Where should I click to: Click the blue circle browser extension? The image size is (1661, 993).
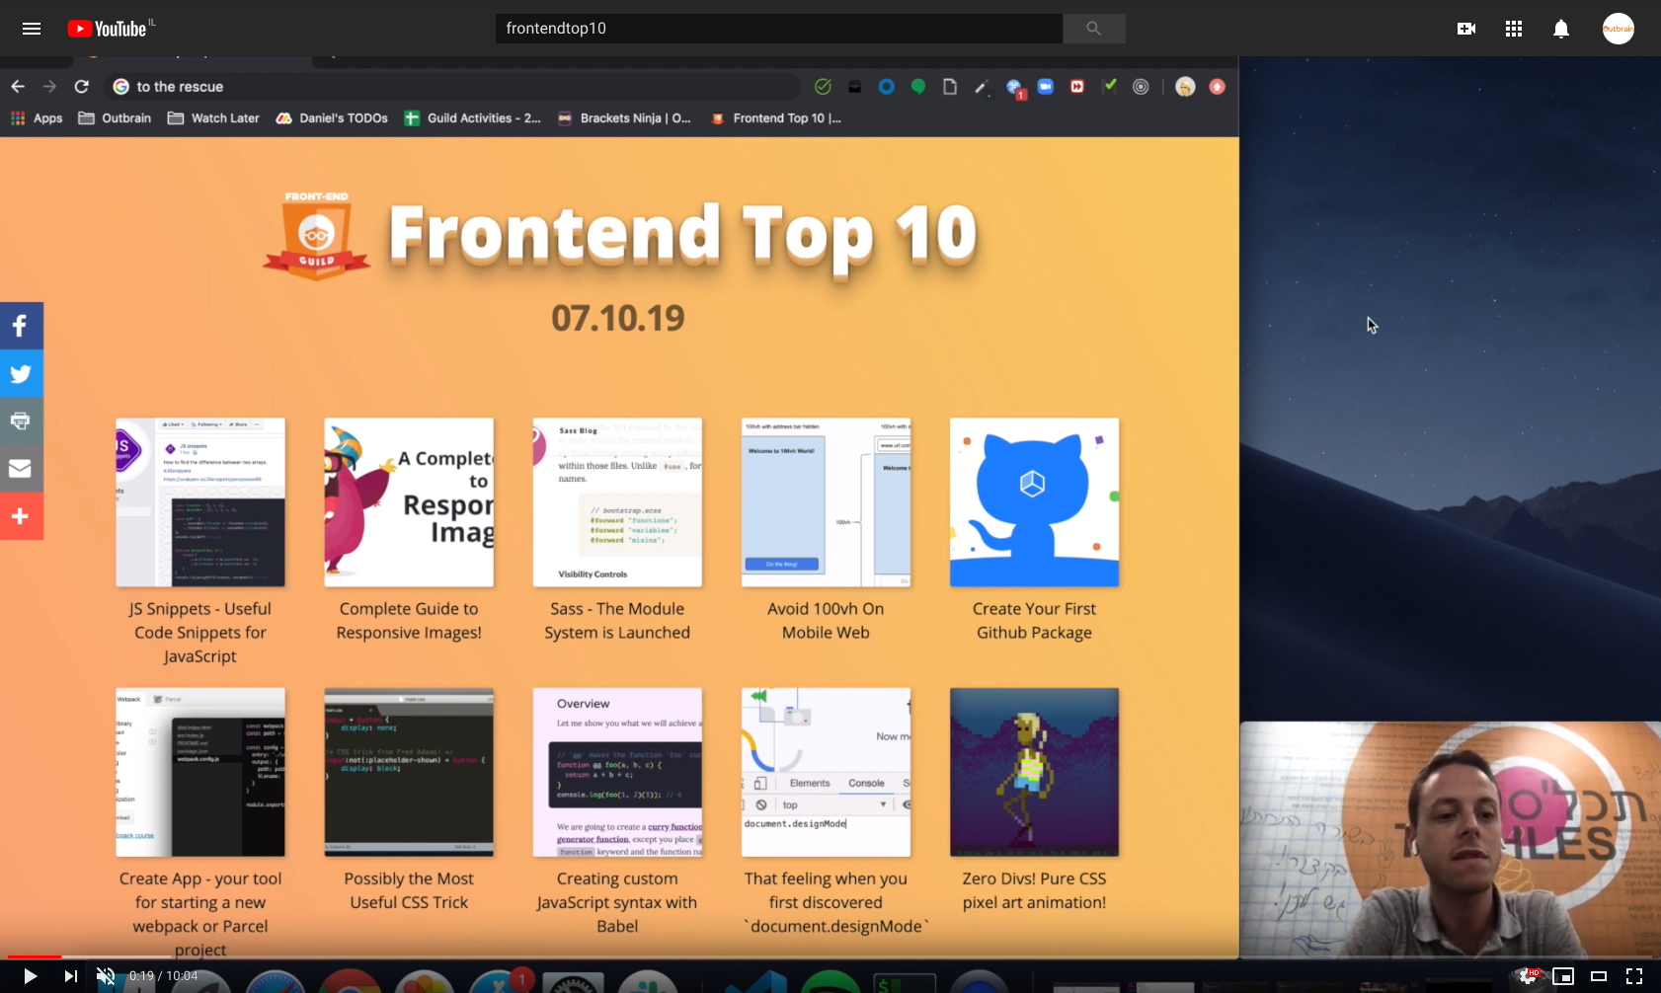[x=886, y=87]
